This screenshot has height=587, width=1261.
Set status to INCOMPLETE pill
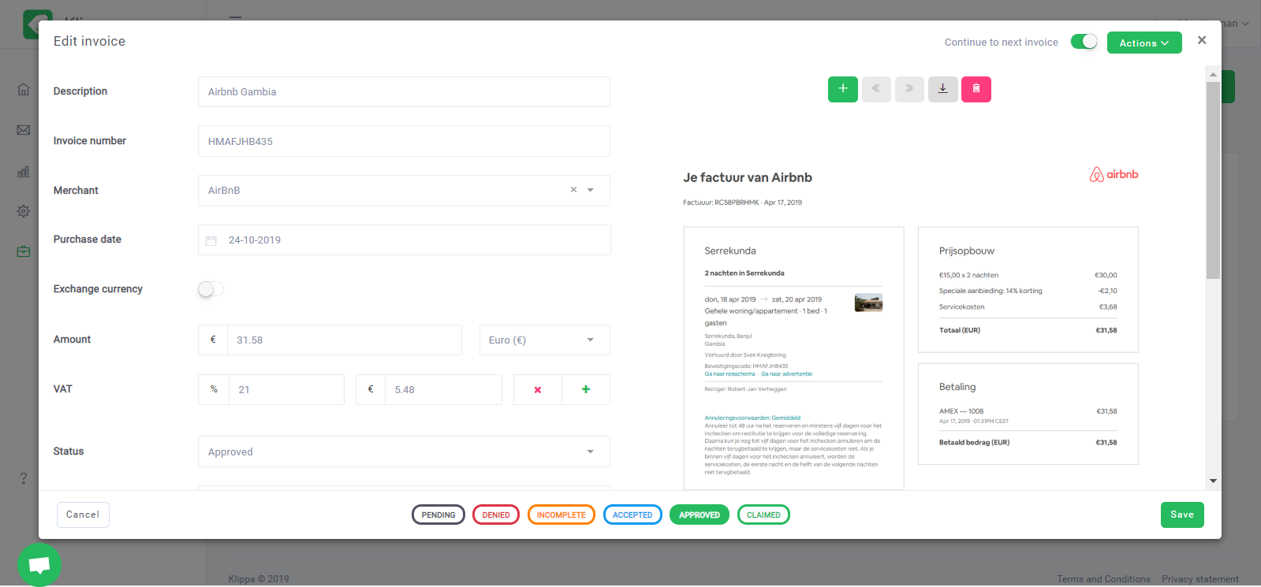561,515
